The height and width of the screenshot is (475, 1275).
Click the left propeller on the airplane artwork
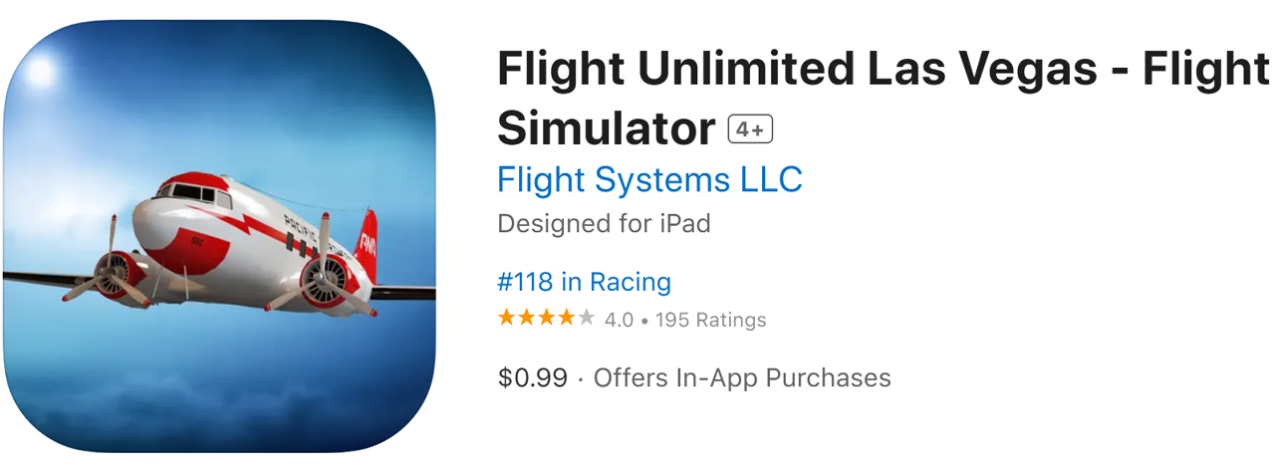[x=111, y=269]
